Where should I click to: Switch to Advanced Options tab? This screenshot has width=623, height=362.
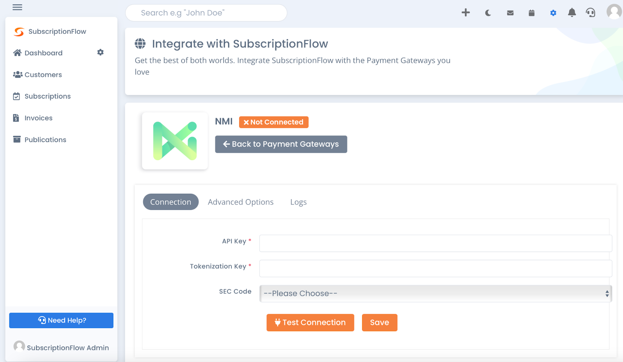coord(241,202)
